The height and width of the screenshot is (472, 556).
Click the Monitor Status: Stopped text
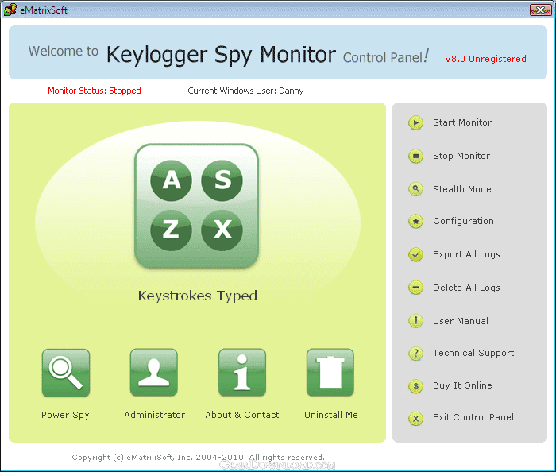pos(95,91)
